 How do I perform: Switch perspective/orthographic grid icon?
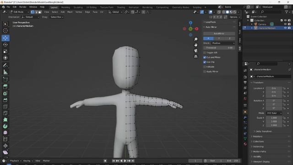[x=195, y=56]
